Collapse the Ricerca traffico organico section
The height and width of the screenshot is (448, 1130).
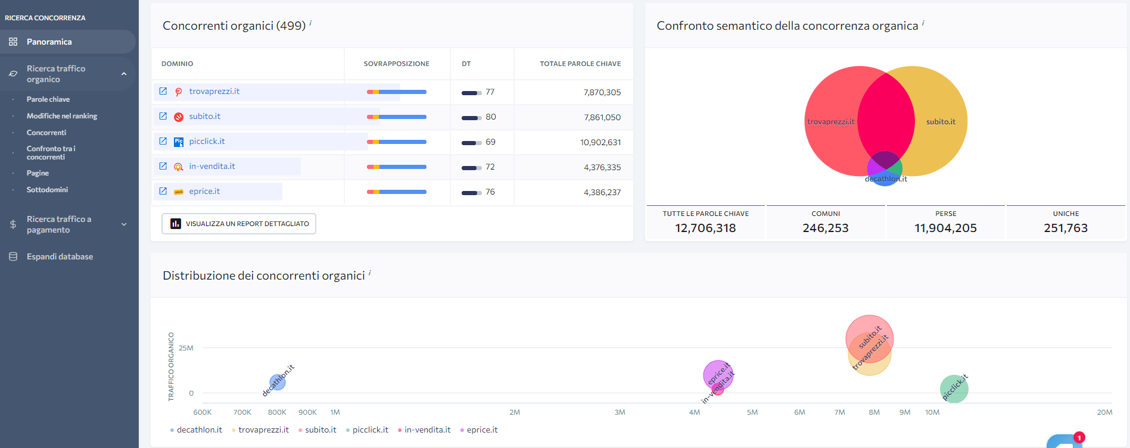124,74
